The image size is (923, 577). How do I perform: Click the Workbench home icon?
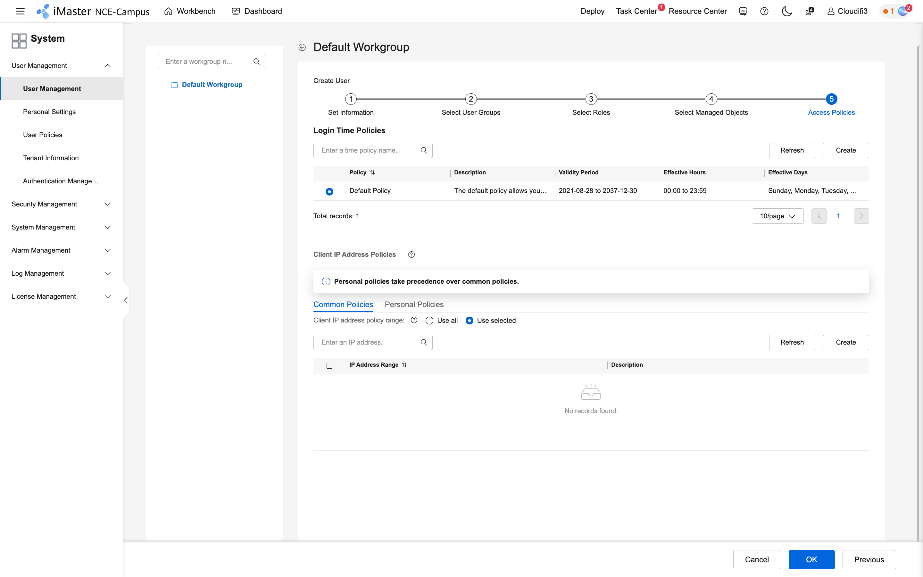[x=168, y=11]
